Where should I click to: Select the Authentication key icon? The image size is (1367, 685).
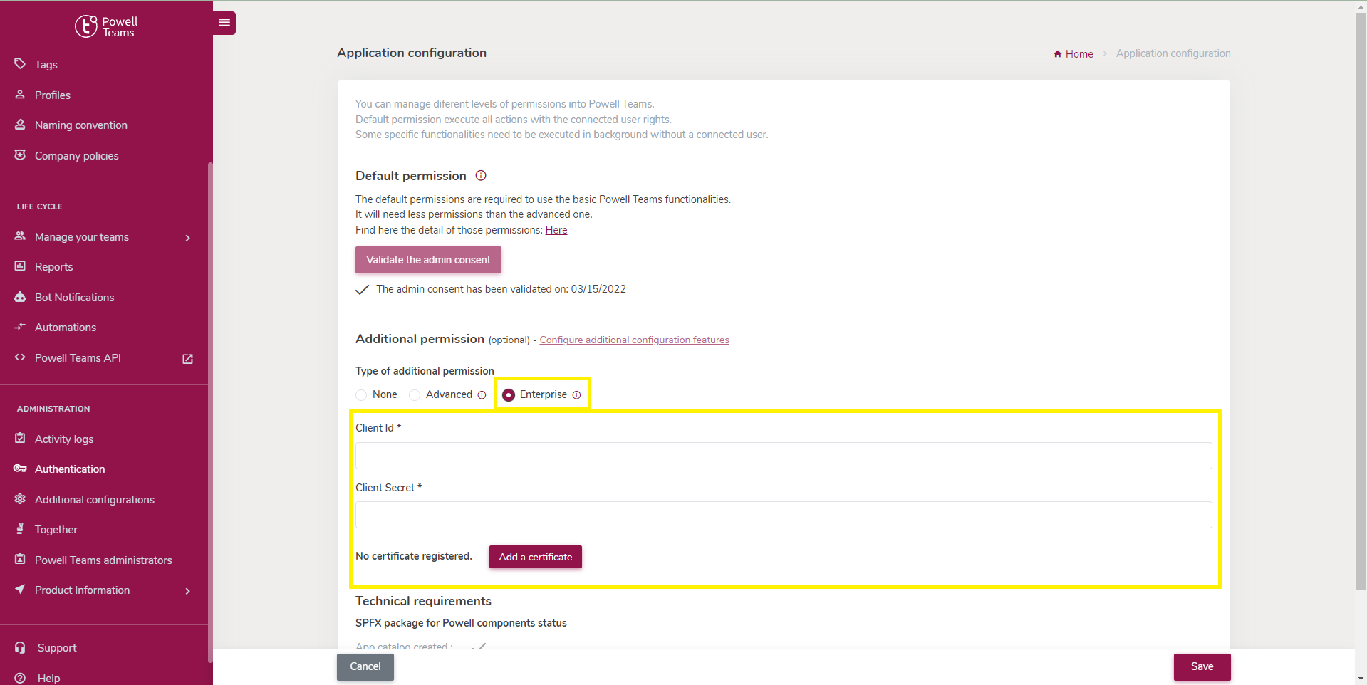click(x=20, y=469)
